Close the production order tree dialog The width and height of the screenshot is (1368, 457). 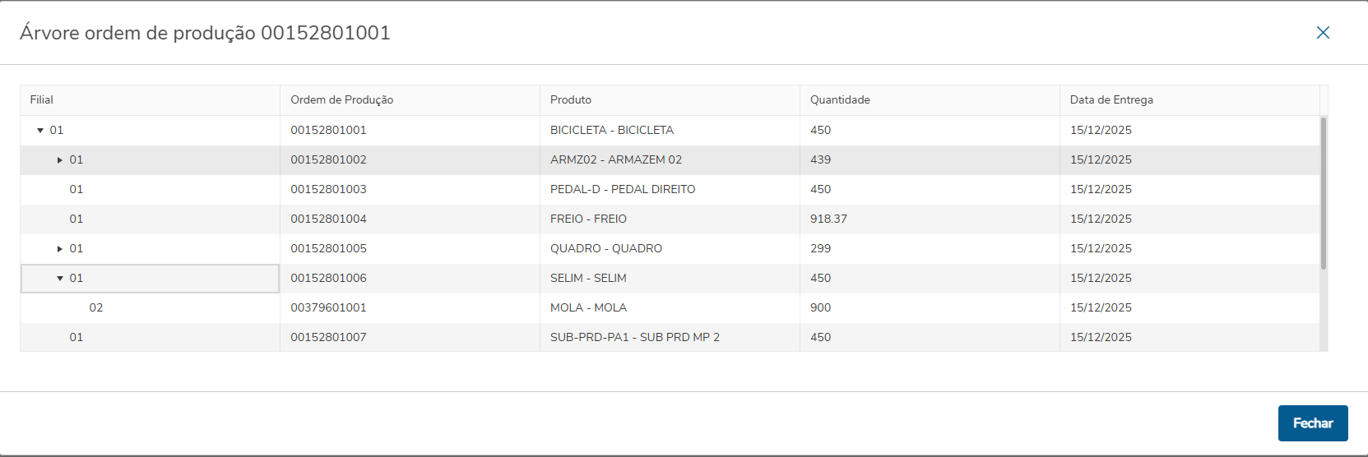pyautogui.click(x=1323, y=33)
